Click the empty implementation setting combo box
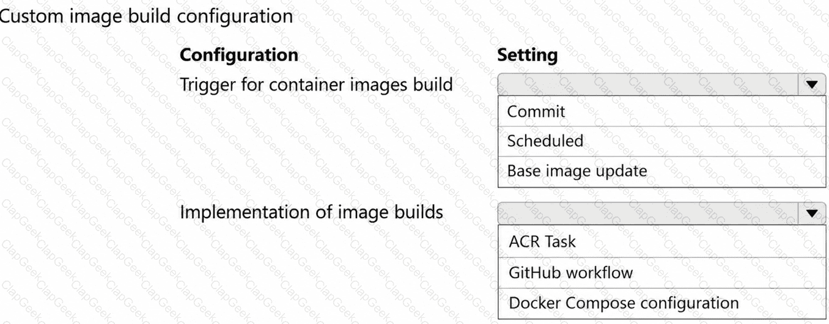 pyautogui.click(x=649, y=213)
